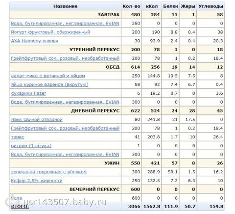This screenshot has height=214, width=235.
Task: Click the твикс food link
Action: (18, 137)
